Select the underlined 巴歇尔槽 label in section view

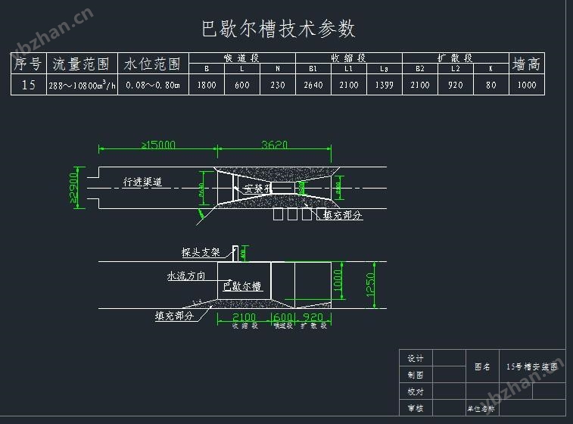(242, 287)
